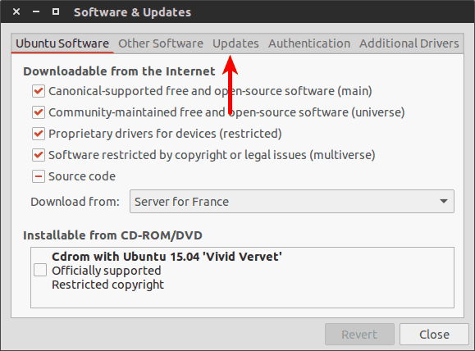
Task: Maximize the Software & Updates window
Action: pos(56,11)
